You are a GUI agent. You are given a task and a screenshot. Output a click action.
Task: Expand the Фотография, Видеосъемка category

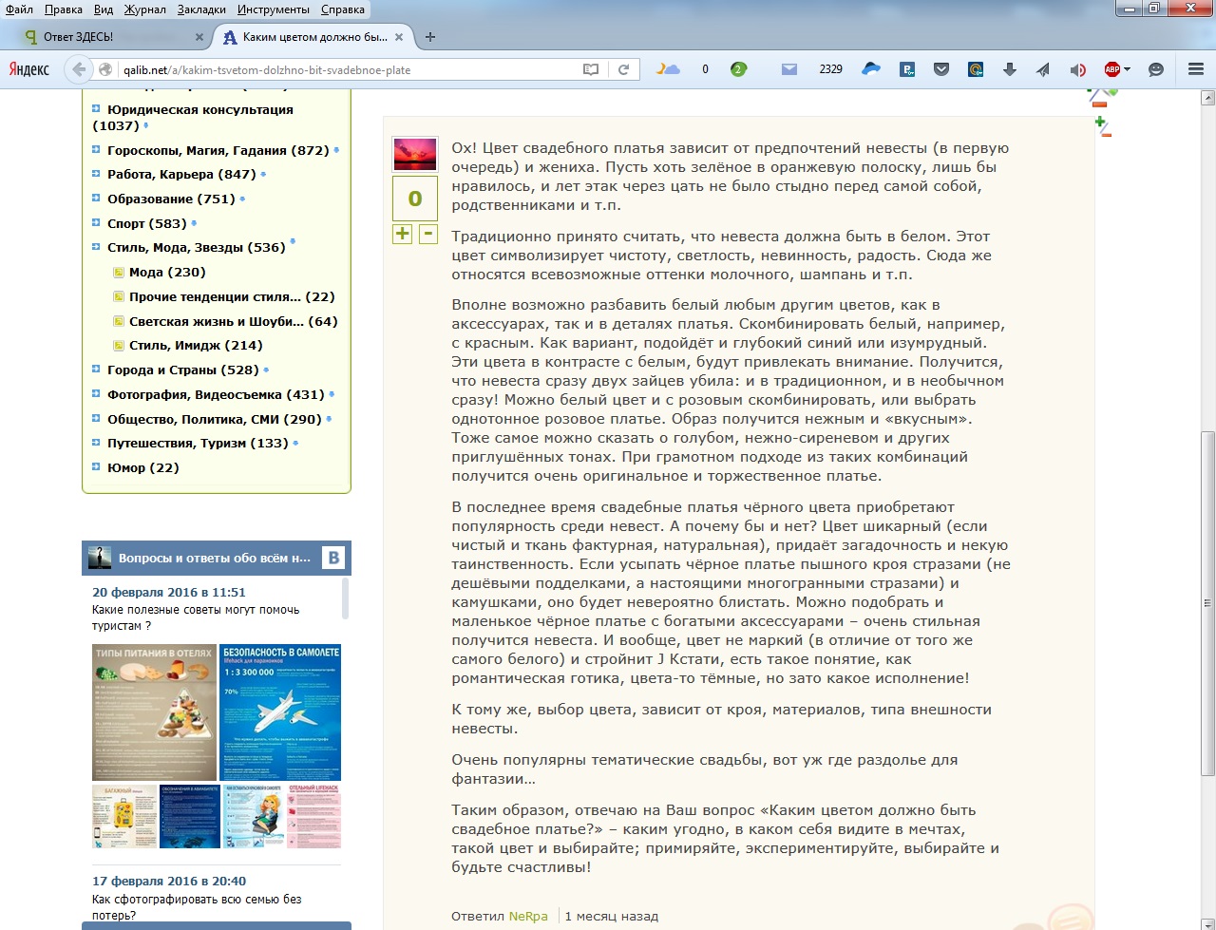point(96,394)
